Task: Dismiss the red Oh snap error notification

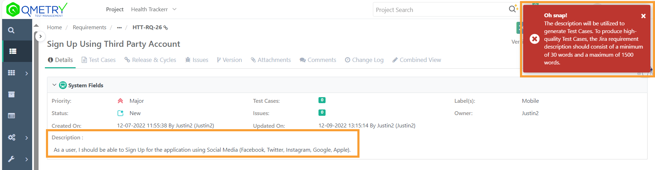Action: coord(643,16)
